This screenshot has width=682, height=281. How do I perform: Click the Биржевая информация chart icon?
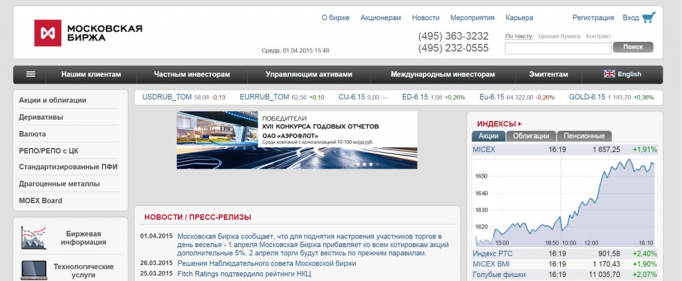(x=33, y=238)
